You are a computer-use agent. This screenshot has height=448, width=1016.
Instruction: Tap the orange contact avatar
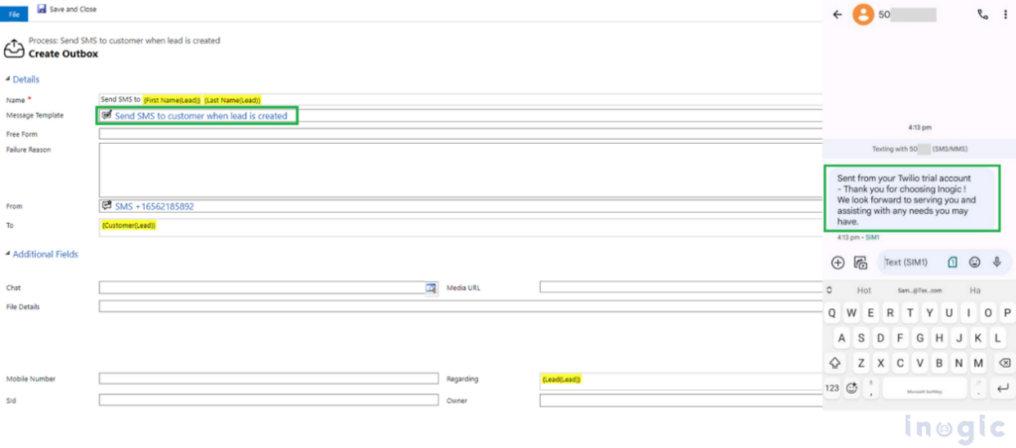pyautogui.click(x=863, y=14)
